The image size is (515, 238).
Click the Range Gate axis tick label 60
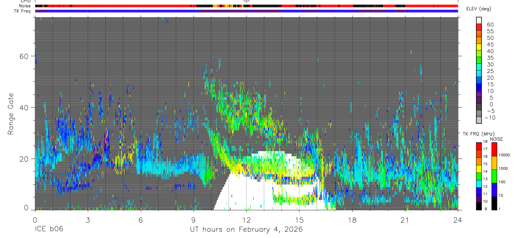(24, 56)
